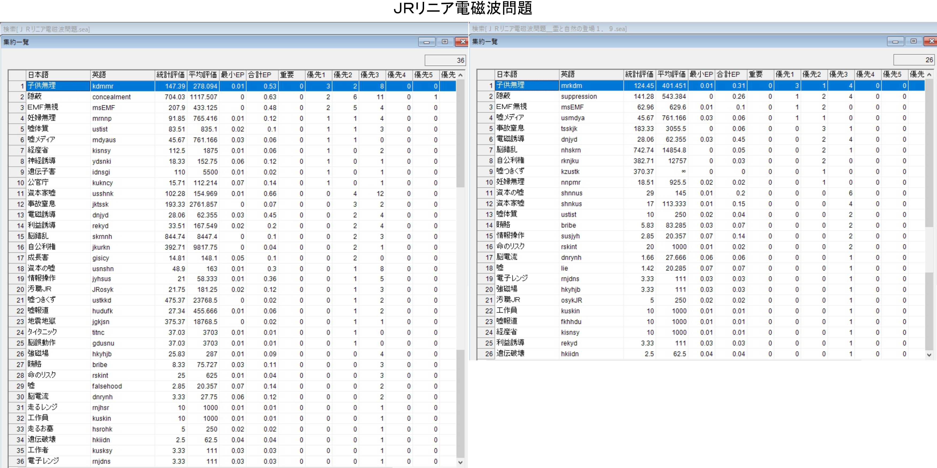The height and width of the screenshot is (468, 937).
Task: Sort left table by 統計評価 column
Action: point(170,75)
